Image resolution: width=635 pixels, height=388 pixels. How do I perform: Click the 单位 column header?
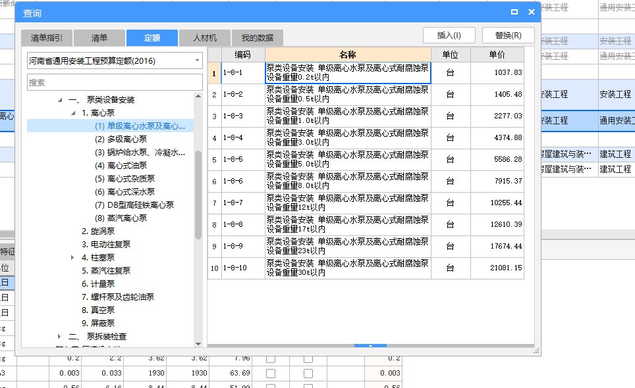451,55
